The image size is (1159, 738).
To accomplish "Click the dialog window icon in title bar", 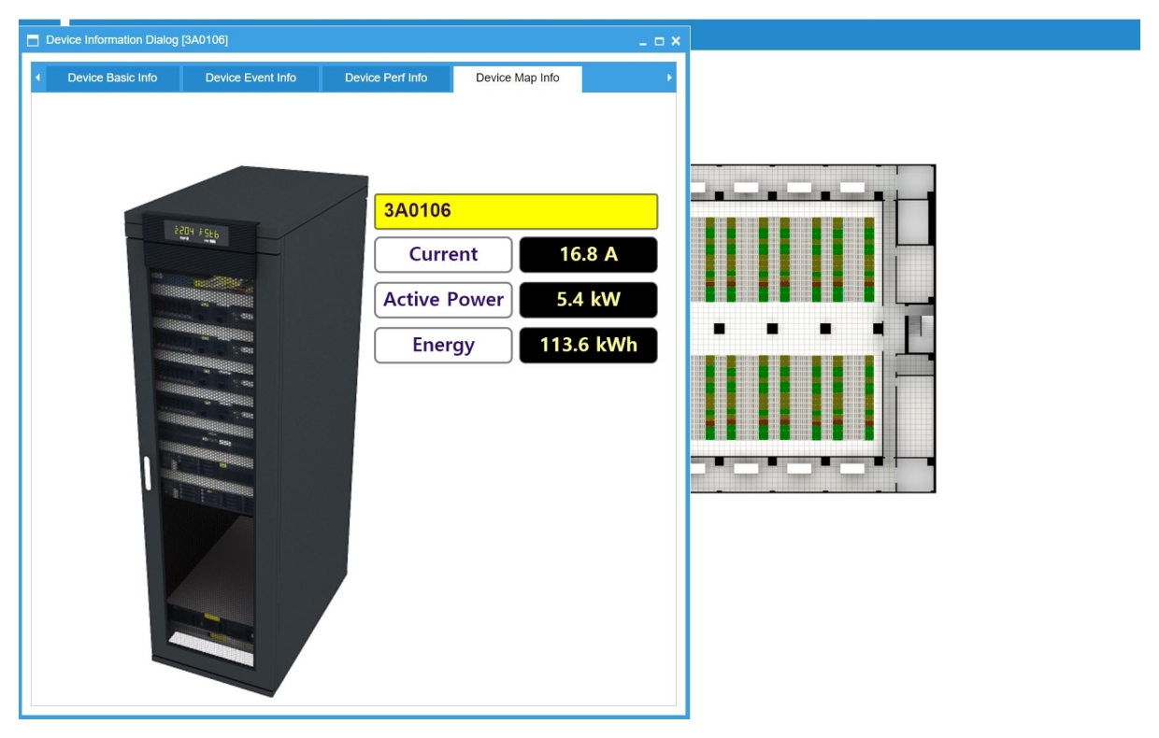I will (34, 40).
